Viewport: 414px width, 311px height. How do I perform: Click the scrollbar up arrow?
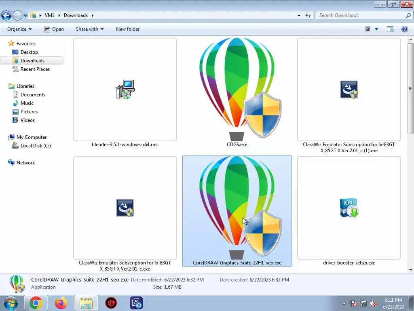click(x=410, y=39)
